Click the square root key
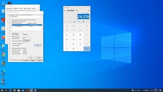The image size is (163, 92). [x=80, y=30]
